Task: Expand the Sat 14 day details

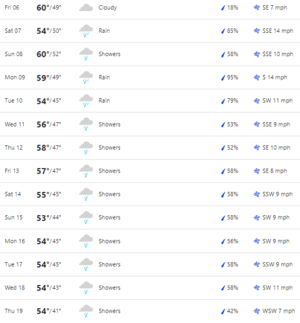Action: tap(150, 194)
